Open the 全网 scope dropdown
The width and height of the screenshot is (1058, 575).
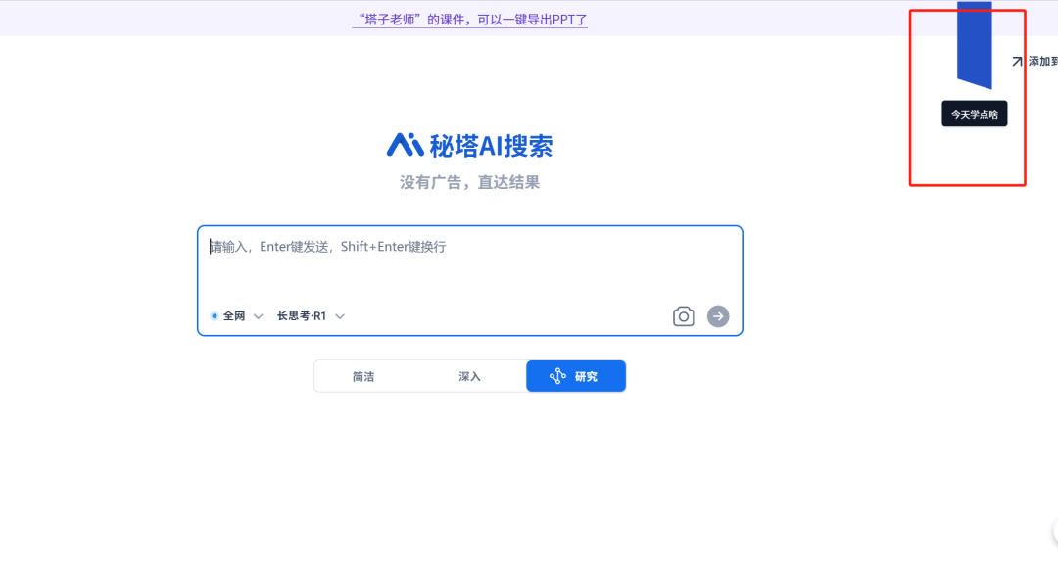click(235, 315)
